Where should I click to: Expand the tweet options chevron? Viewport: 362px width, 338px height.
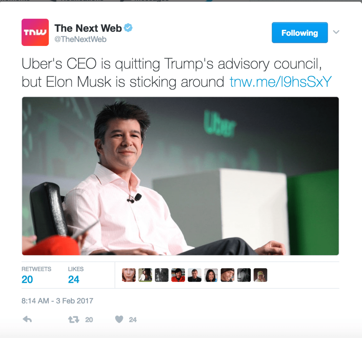(x=336, y=32)
